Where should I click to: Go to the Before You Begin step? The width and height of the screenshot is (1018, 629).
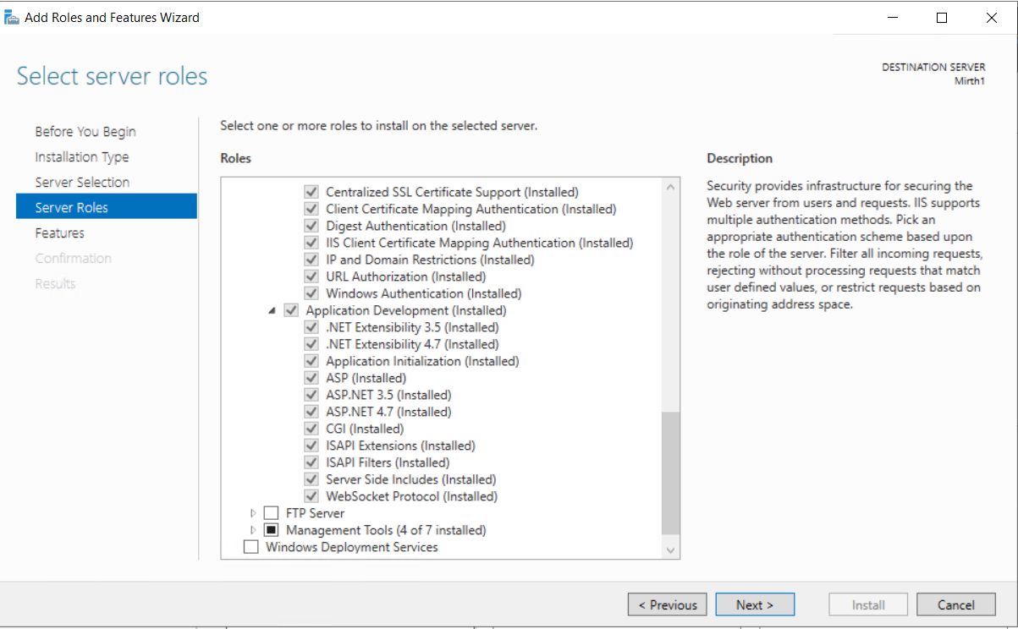point(85,132)
